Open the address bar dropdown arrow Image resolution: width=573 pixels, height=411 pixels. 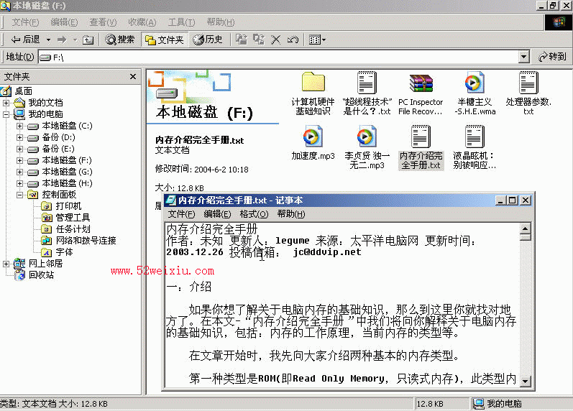pyautogui.click(x=523, y=57)
